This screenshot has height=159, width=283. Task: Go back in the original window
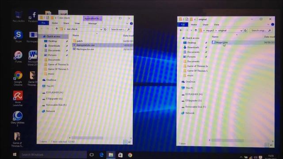click(x=181, y=30)
